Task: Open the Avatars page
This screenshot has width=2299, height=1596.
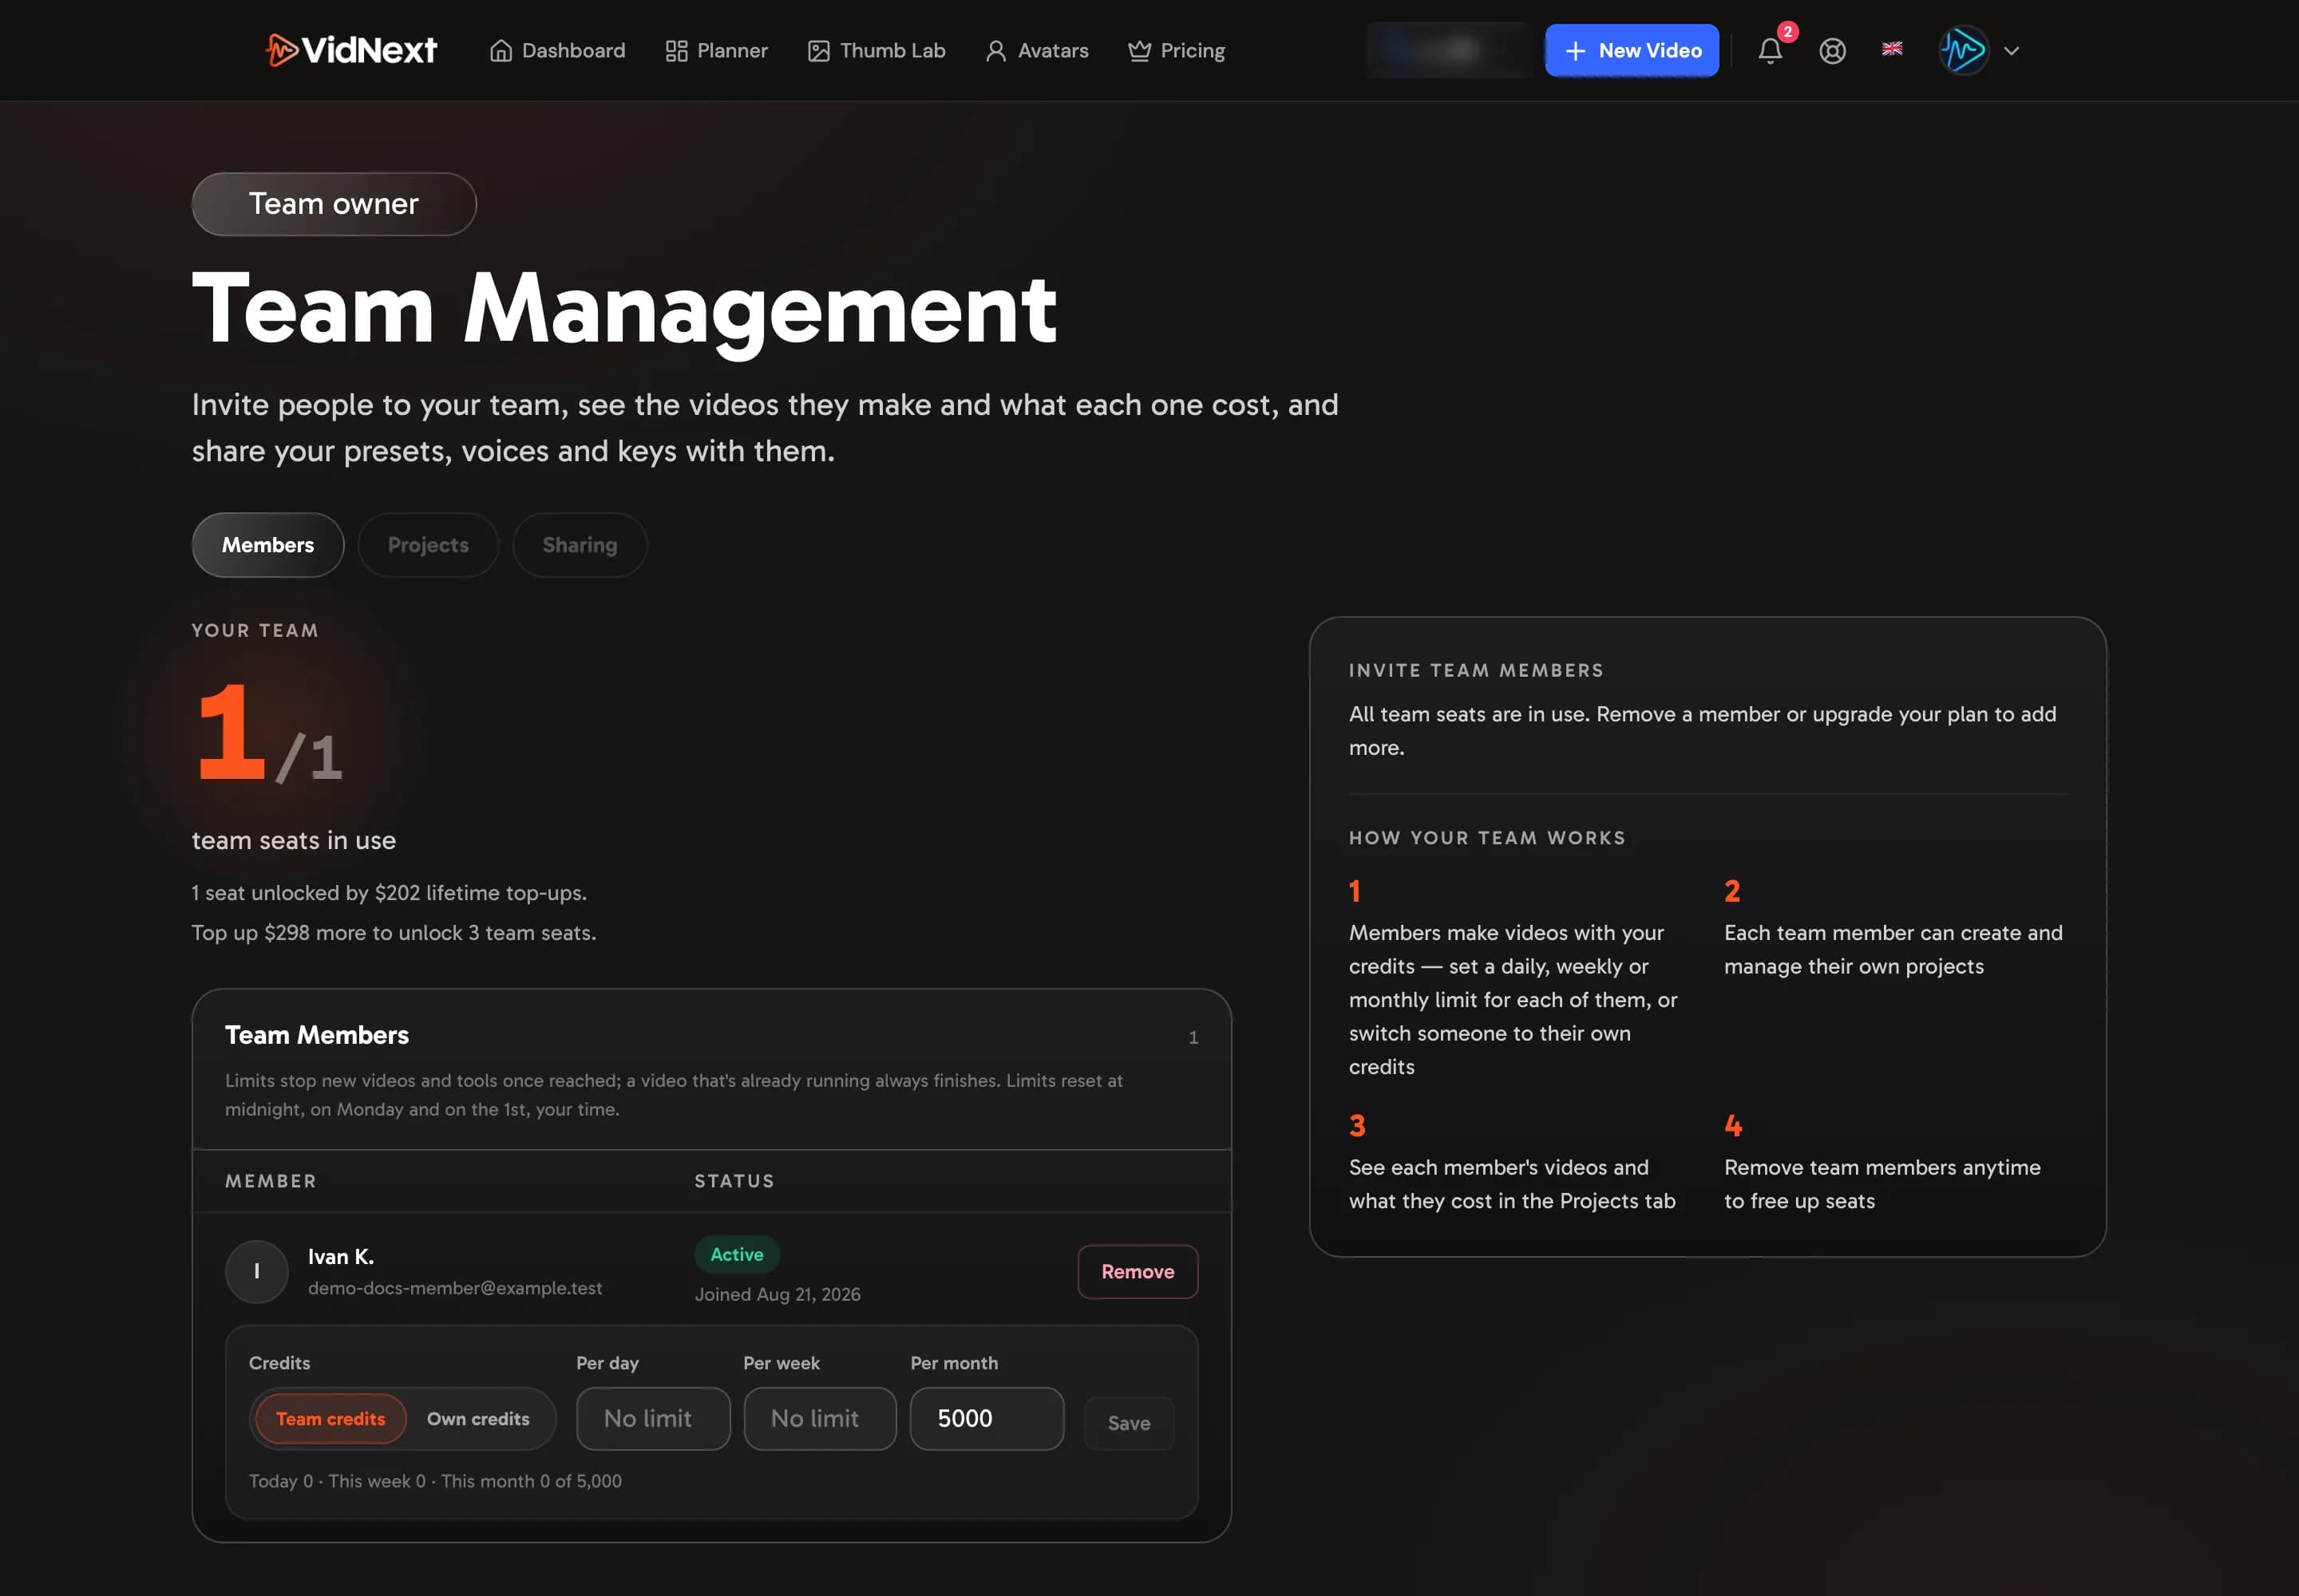Action: [1036, 51]
